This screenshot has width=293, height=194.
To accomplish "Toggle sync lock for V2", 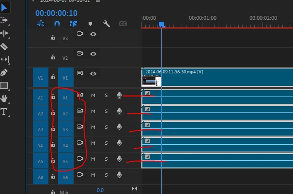I will click(80, 54).
